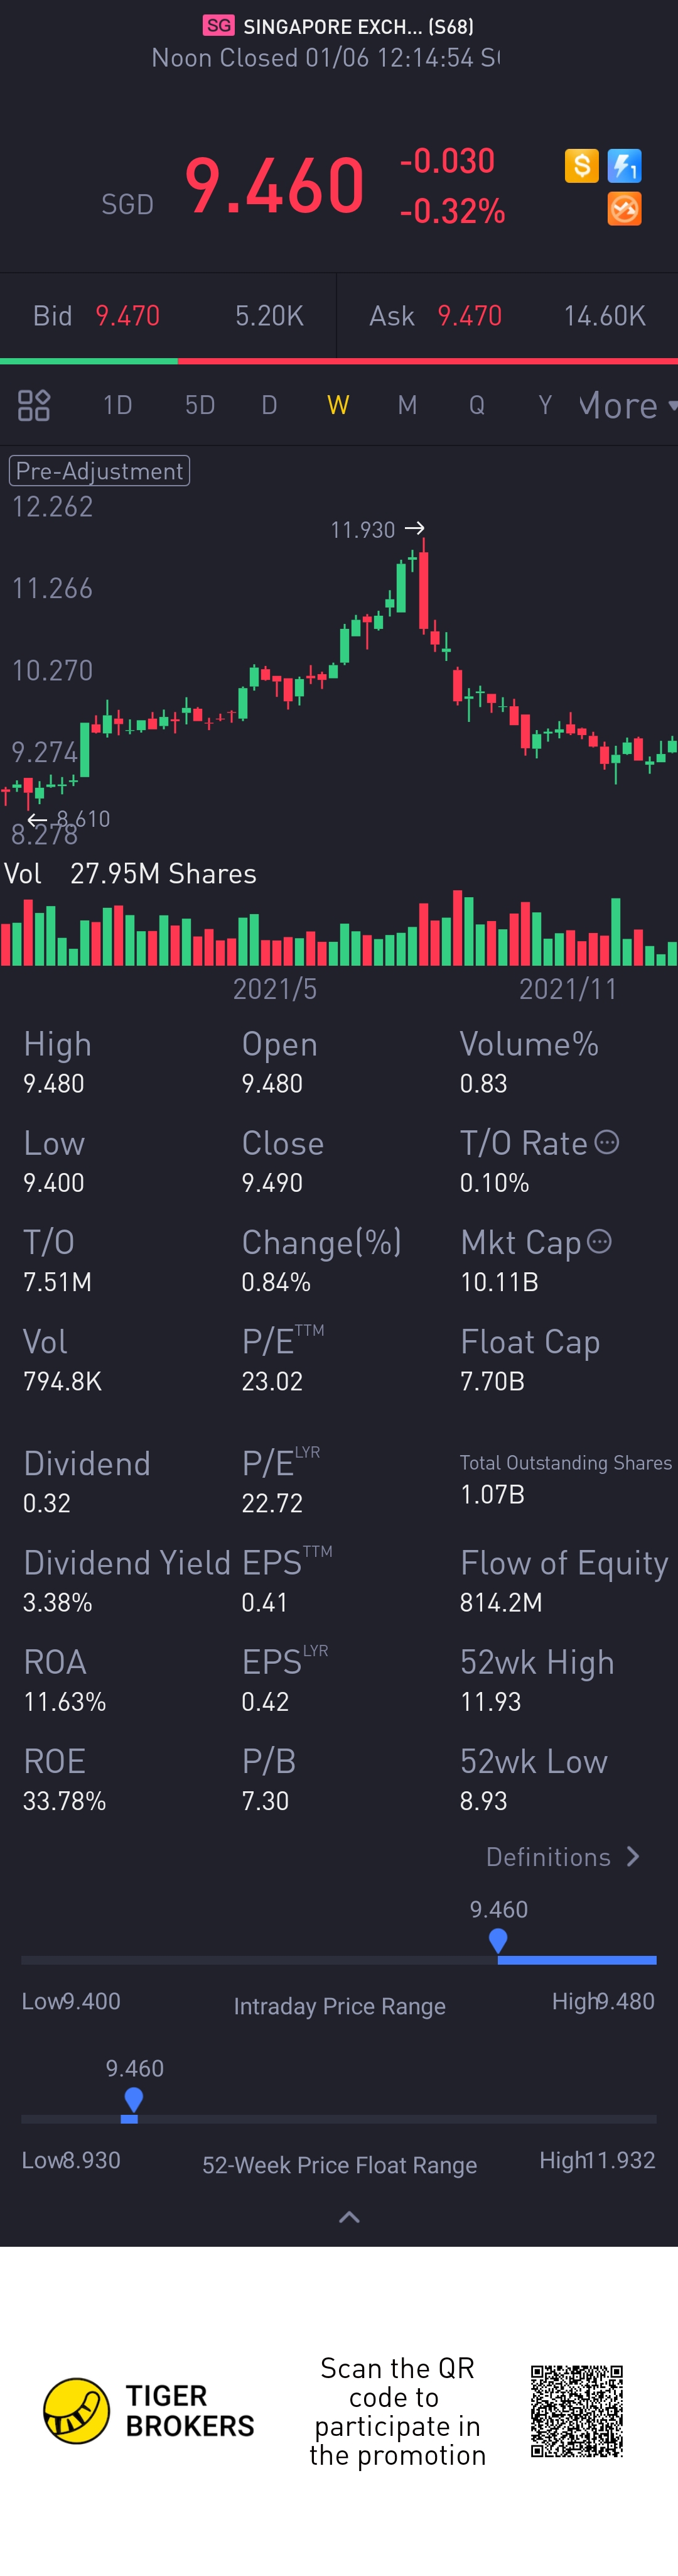Expand the More chart periods dropdown
This screenshot has width=678, height=2576.
point(627,405)
